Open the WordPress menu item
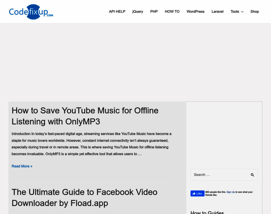 (195, 11)
